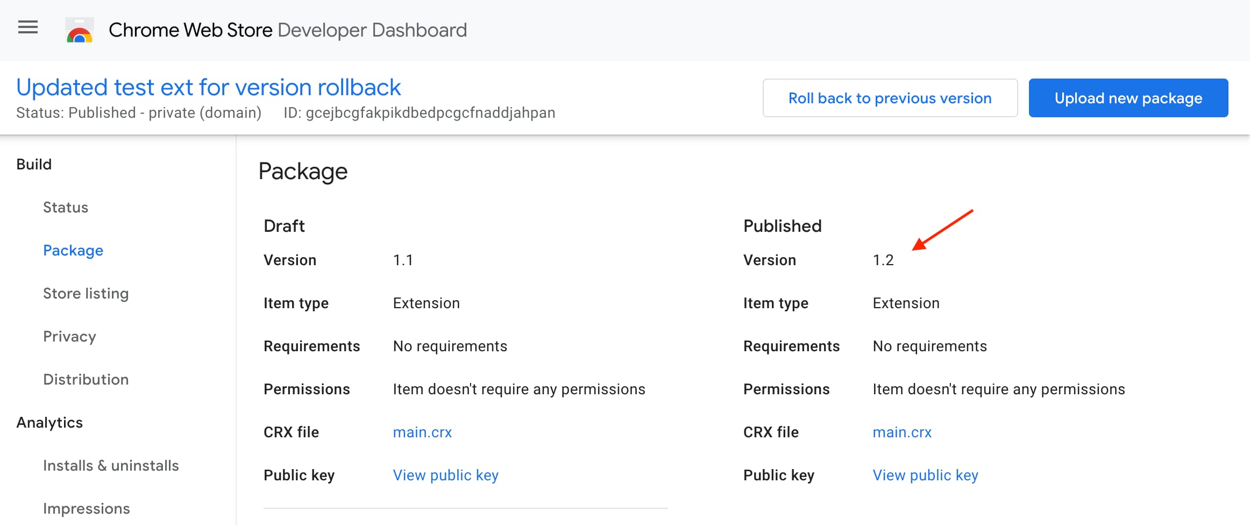Click the Build section header
This screenshot has width=1250, height=525.
click(x=33, y=164)
